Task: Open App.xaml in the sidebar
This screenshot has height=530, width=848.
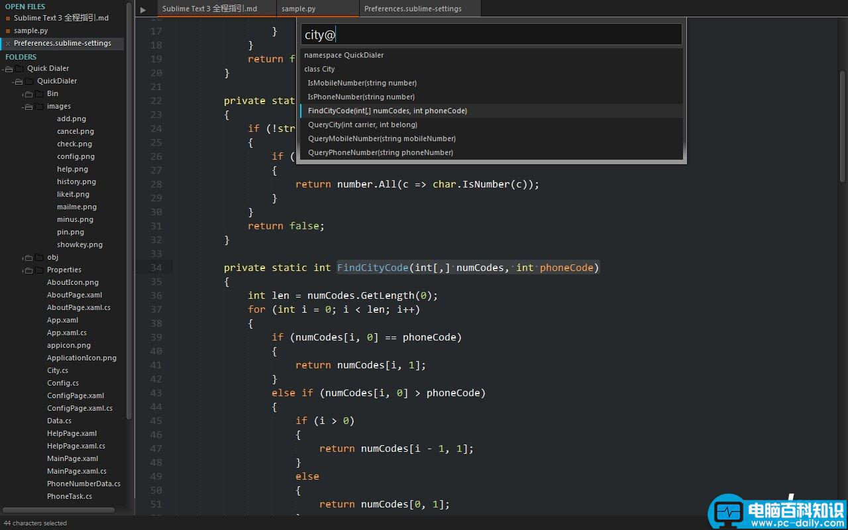Action: (x=63, y=321)
